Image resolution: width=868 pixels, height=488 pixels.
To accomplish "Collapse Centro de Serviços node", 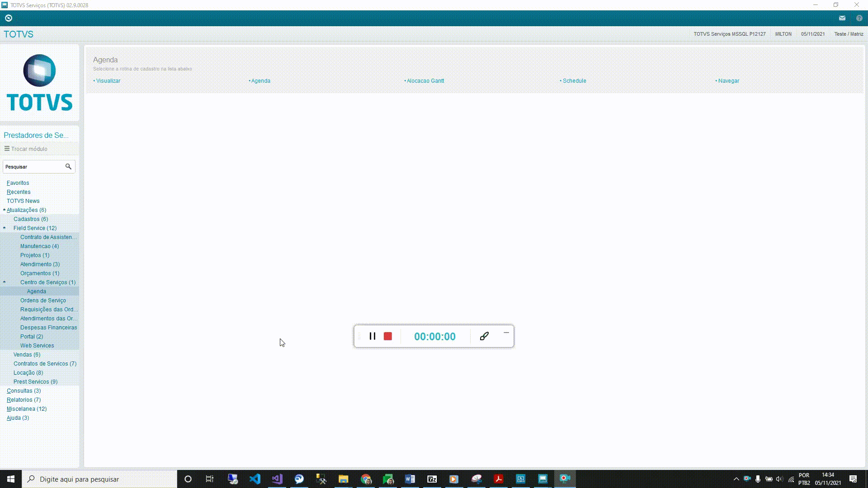I will pyautogui.click(x=4, y=282).
